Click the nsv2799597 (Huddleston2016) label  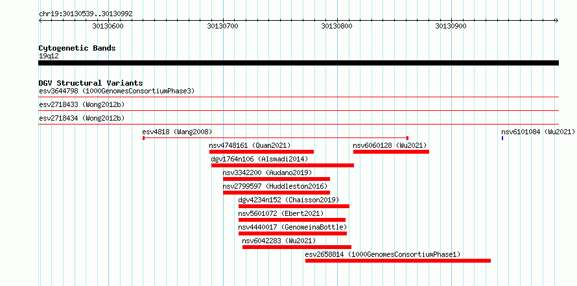point(275,186)
